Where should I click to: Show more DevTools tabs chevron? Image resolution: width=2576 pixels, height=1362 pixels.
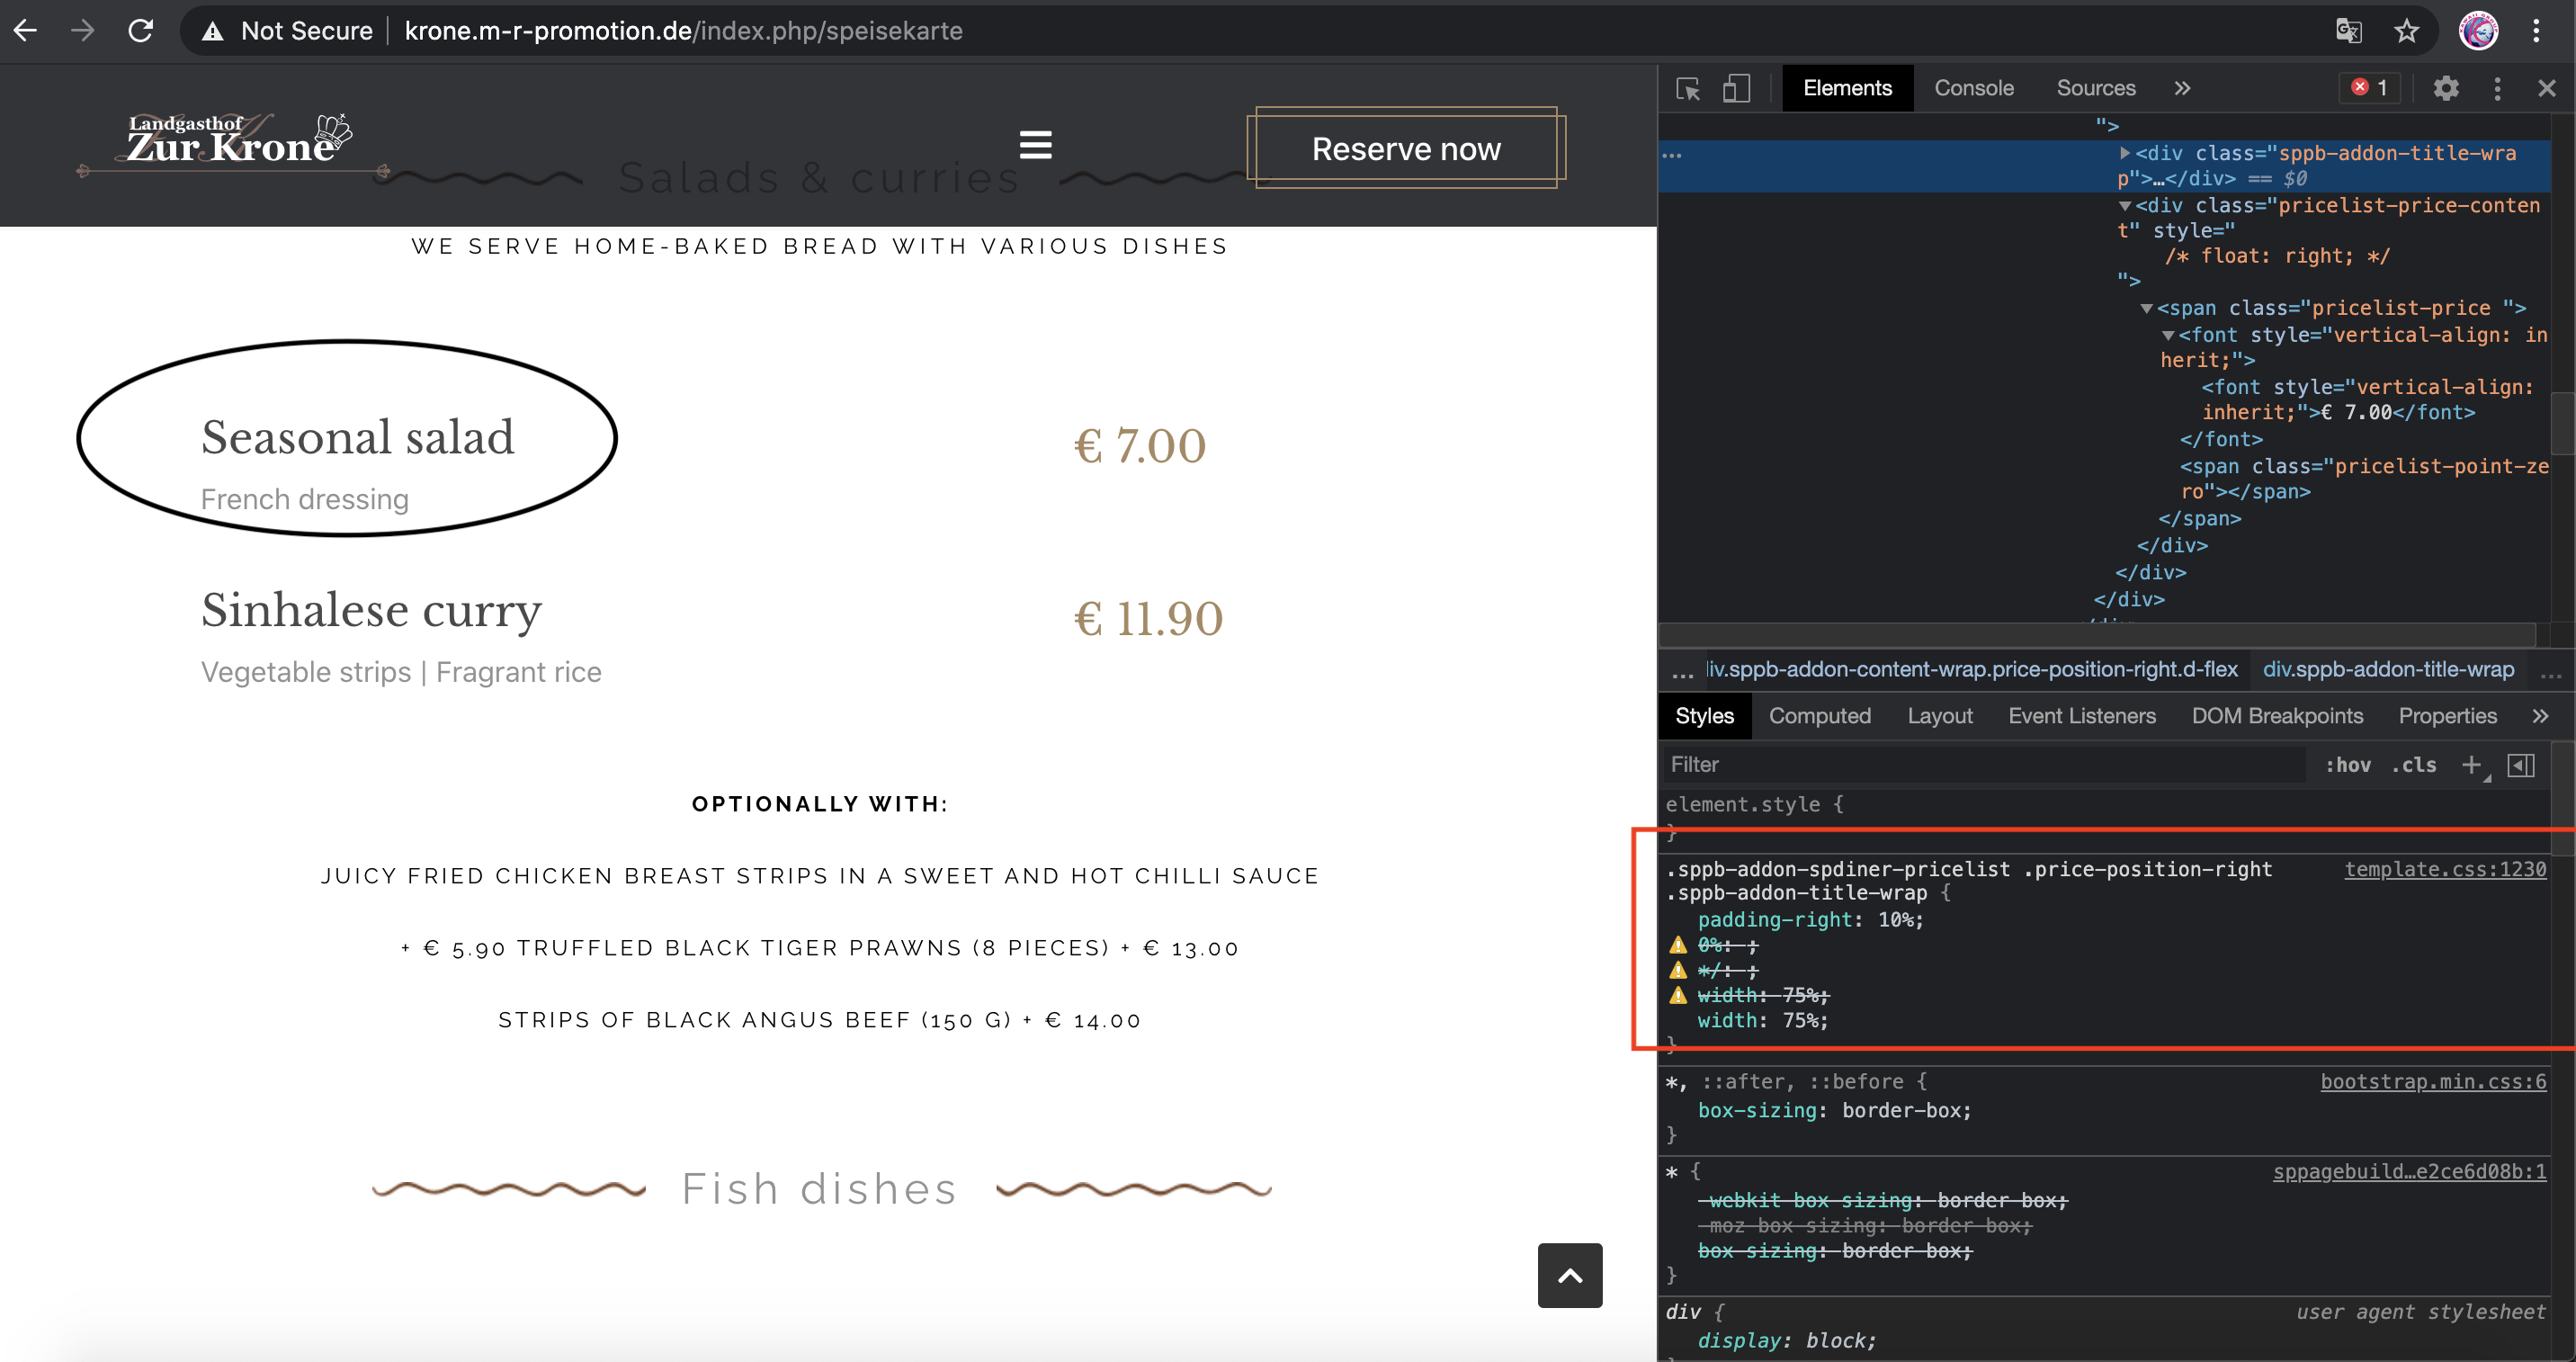(2182, 89)
